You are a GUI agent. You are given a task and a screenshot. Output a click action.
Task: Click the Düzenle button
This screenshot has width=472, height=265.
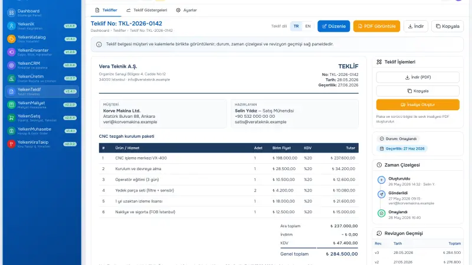333,26
